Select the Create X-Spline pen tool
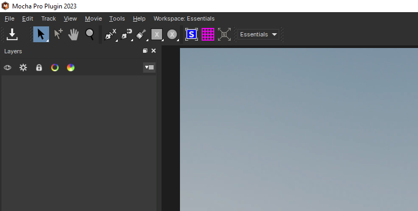The width and height of the screenshot is (418, 211). 110,35
